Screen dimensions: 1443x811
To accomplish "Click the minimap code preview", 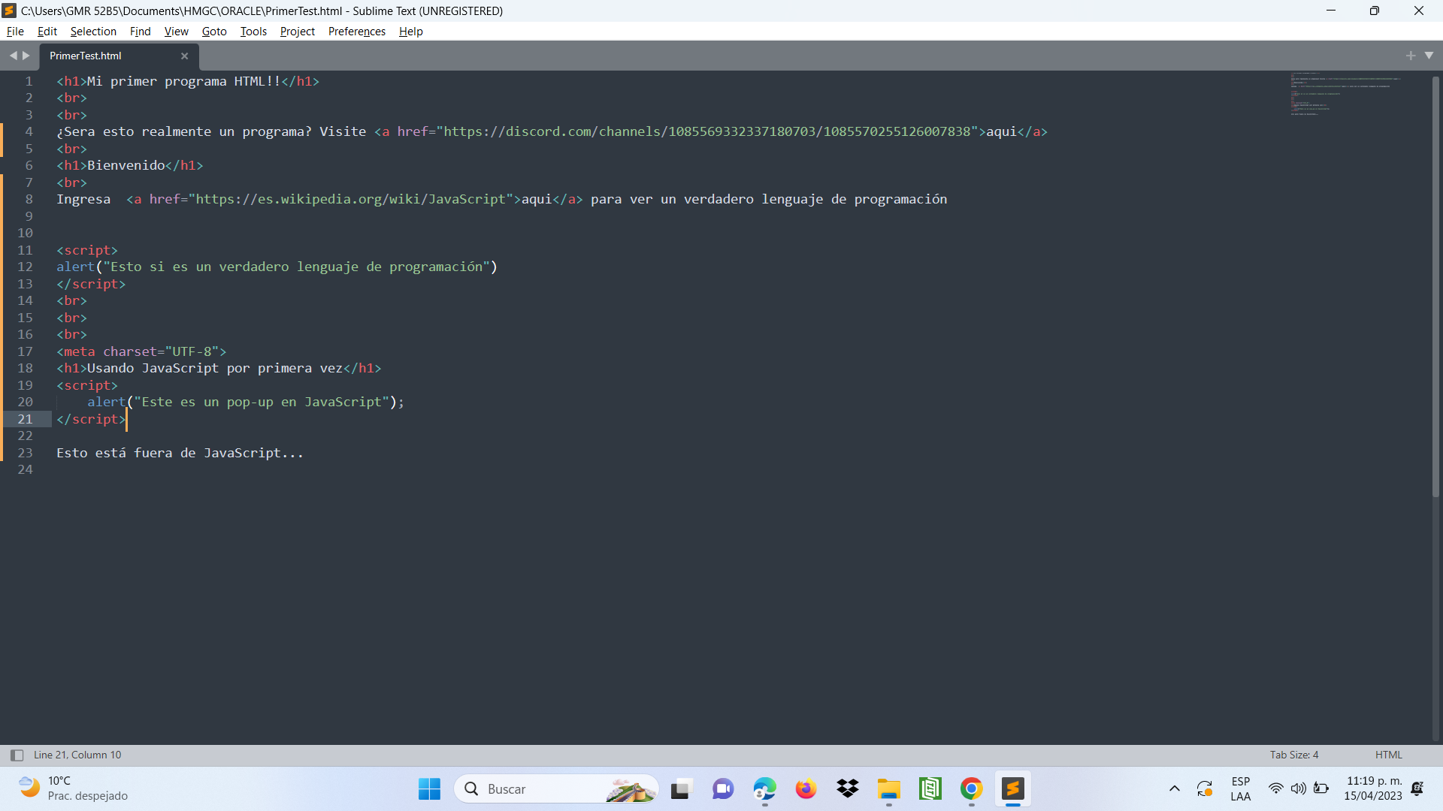I will point(1345,94).
